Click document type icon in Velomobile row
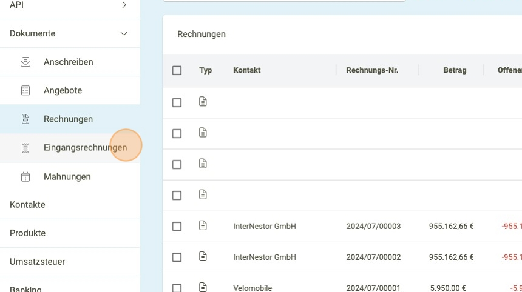Screen dimensions: 522x292 click(x=203, y=287)
